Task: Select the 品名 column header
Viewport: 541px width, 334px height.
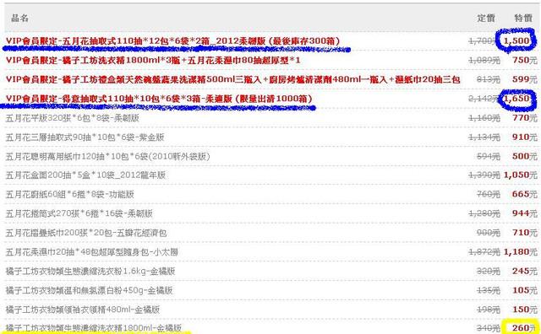Action: pyautogui.click(x=19, y=18)
